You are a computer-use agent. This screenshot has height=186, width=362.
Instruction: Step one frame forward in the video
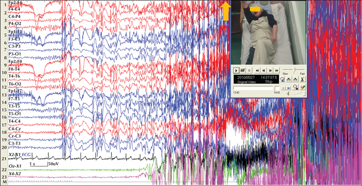pos(270,70)
